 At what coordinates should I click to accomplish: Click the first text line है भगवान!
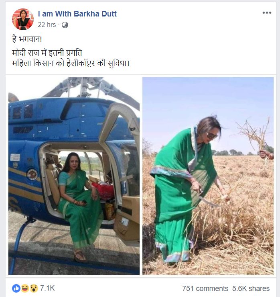pos(27,39)
